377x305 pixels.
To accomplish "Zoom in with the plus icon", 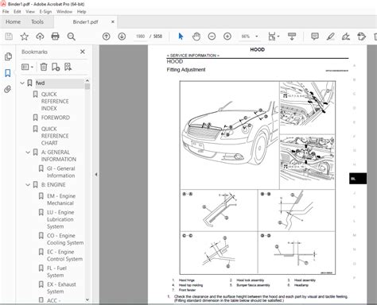I will [x=227, y=37].
